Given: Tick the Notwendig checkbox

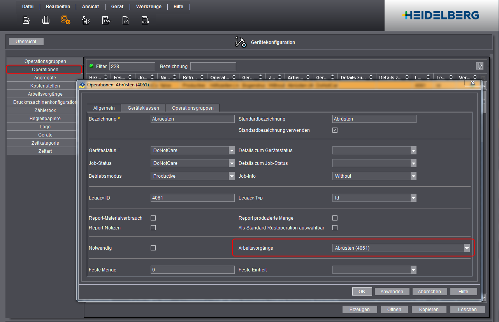Looking at the screenshot, I should click(x=153, y=248).
